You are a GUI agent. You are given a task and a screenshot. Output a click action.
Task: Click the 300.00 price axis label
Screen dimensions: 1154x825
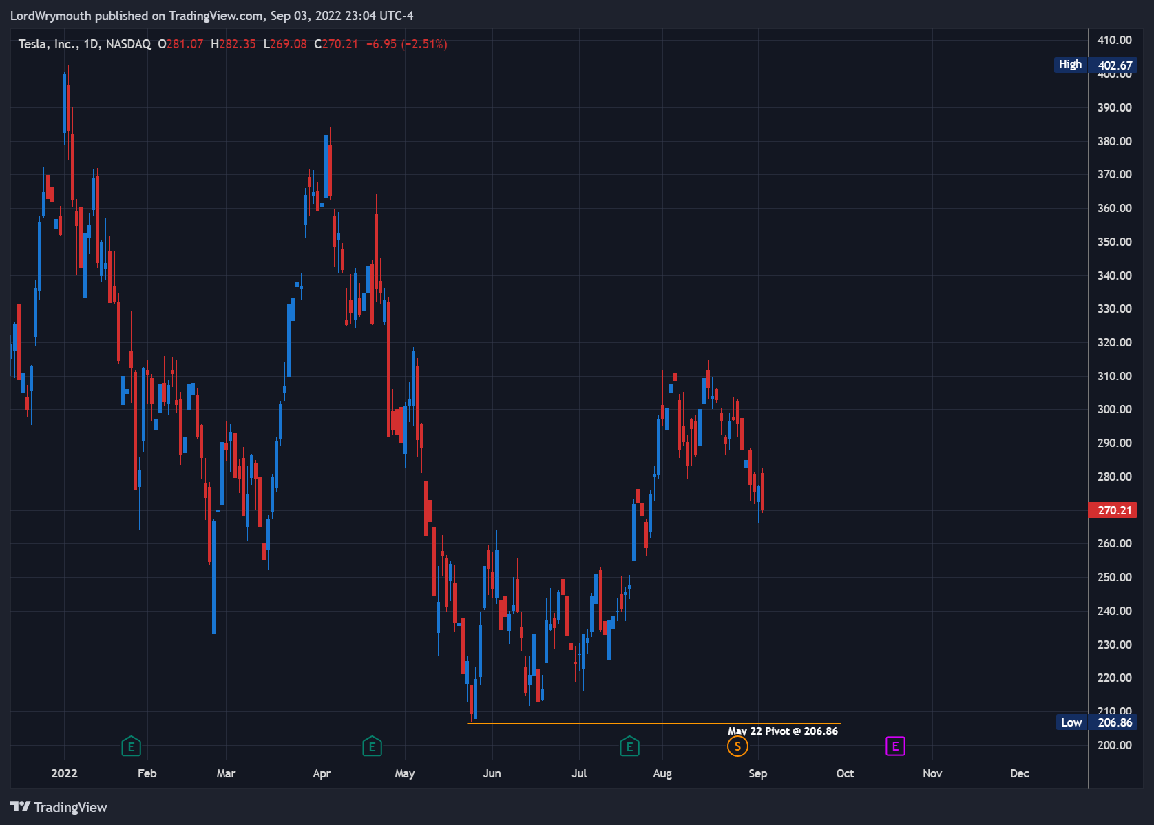pyautogui.click(x=1114, y=409)
